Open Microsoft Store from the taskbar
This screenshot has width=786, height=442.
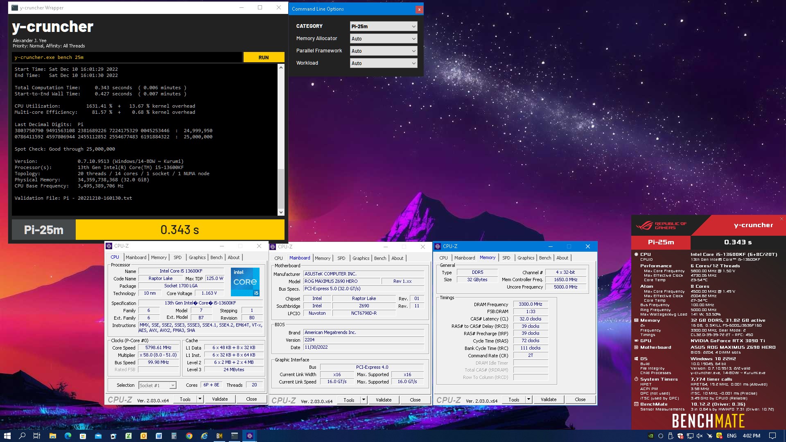(x=83, y=436)
